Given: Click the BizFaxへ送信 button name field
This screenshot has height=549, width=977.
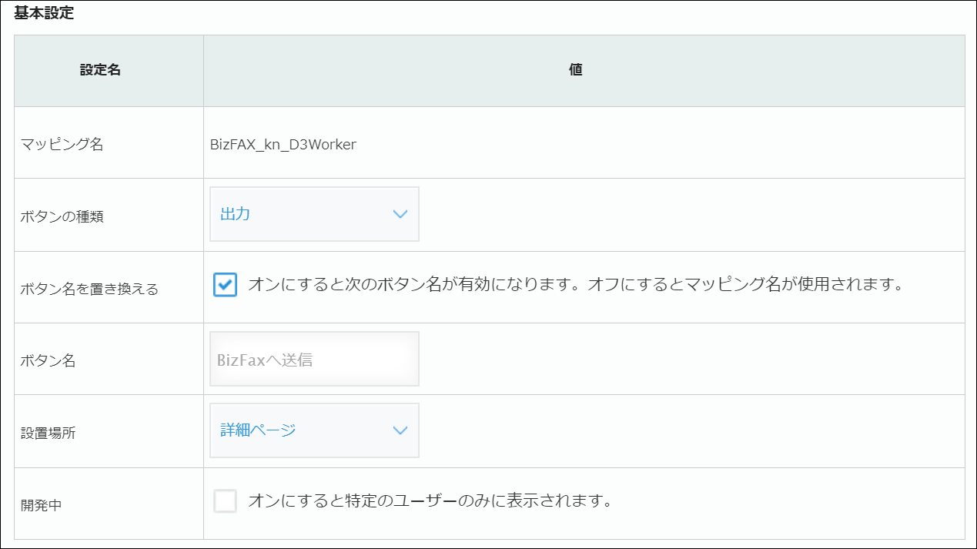Looking at the screenshot, I should 314,360.
